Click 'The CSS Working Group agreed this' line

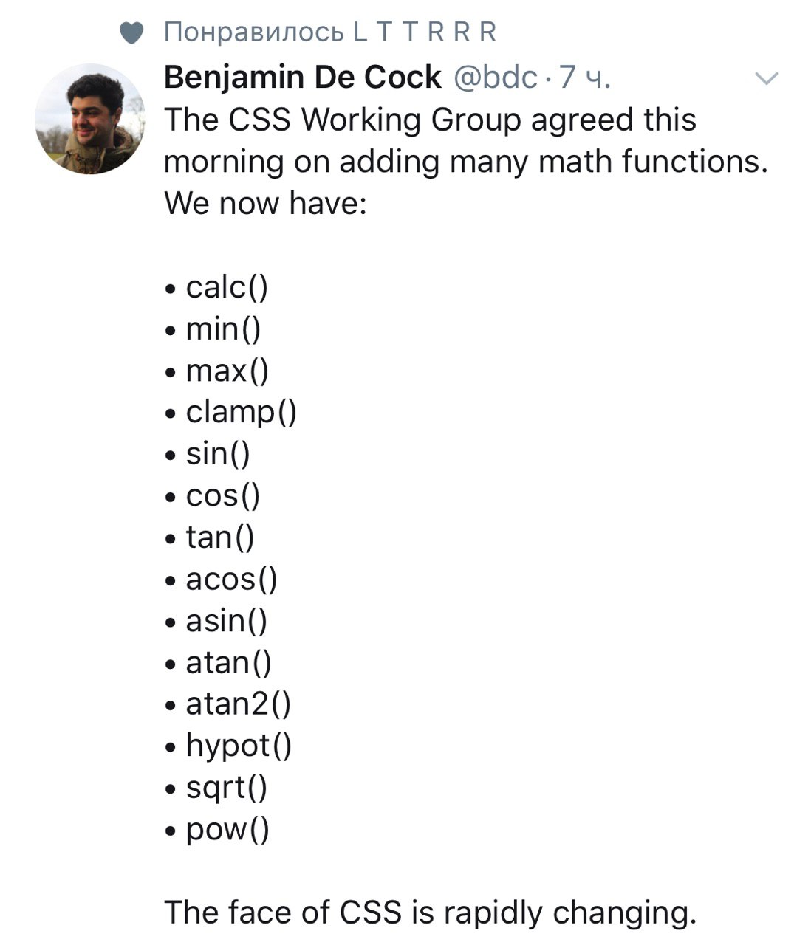[430, 120]
